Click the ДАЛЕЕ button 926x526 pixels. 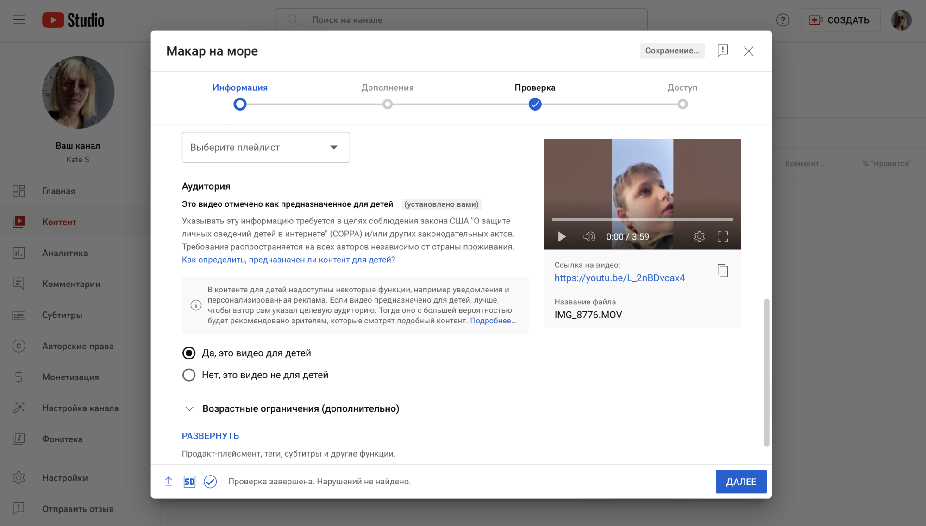click(741, 482)
